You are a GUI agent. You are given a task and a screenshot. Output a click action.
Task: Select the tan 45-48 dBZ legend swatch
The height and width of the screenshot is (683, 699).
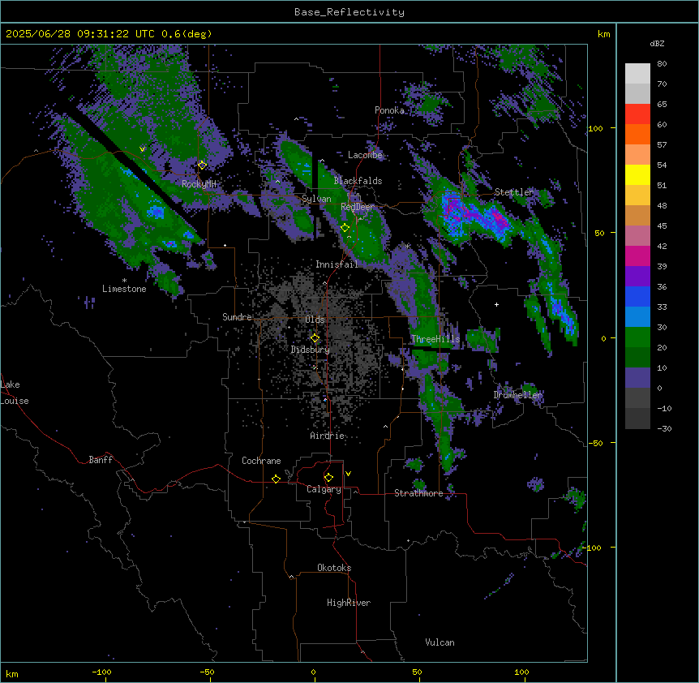637,216
